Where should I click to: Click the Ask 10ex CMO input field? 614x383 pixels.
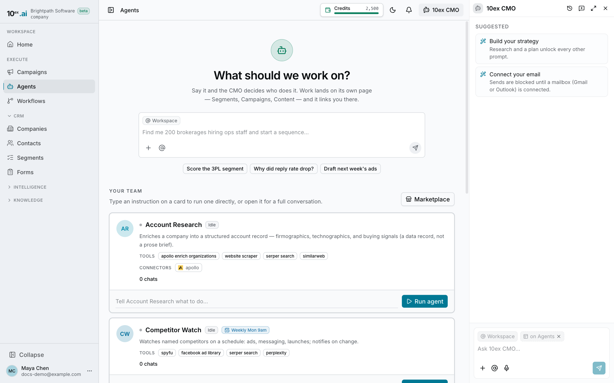pos(542,349)
